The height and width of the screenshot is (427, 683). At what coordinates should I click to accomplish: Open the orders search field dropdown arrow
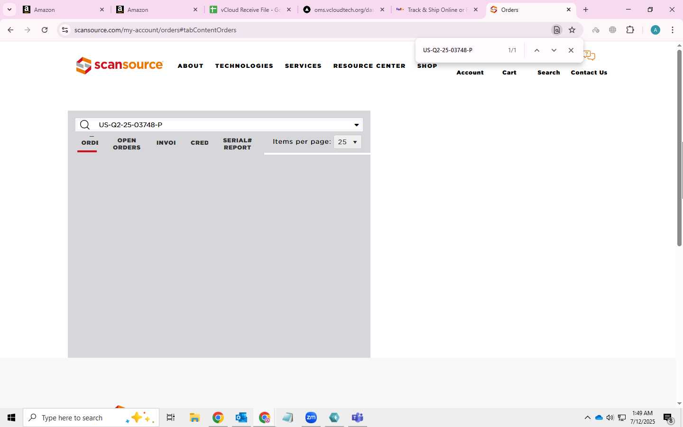click(356, 125)
